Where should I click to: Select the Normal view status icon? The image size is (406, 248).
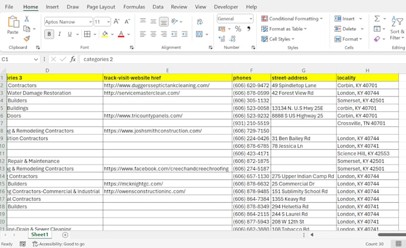pyautogui.click(x=398, y=244)
